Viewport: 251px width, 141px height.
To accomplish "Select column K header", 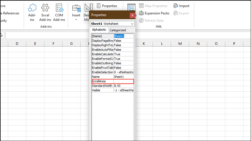I will [x=144, y=44].
